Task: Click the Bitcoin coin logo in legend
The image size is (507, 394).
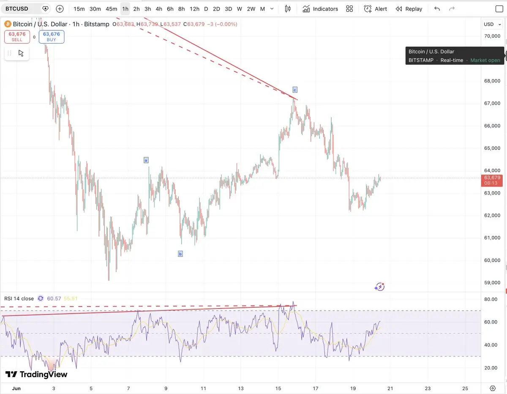Action: point(8,24)
